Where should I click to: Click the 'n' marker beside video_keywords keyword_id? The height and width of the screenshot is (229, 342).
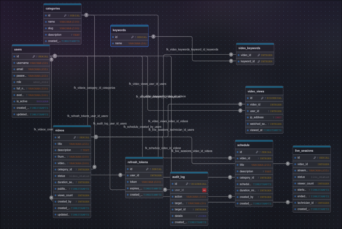click(231, 61)
